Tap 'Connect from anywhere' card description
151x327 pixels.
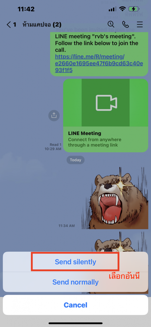point(95,142)
